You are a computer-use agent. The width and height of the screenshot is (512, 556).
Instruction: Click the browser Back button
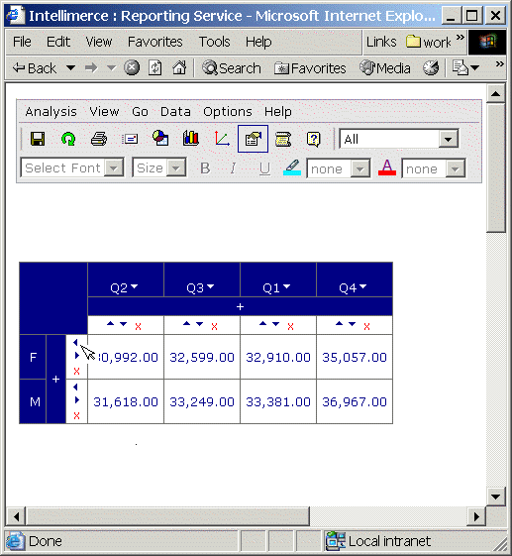(x=35, y=68)
